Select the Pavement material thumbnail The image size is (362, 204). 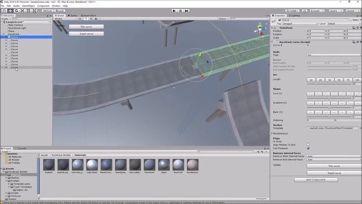coord(149,165)
